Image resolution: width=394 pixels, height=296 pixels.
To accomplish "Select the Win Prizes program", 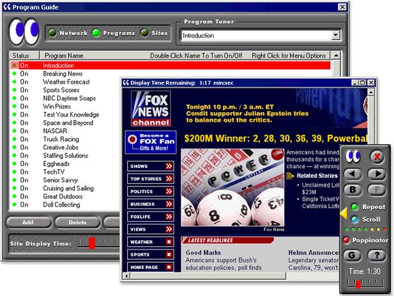I will point(57,106).
